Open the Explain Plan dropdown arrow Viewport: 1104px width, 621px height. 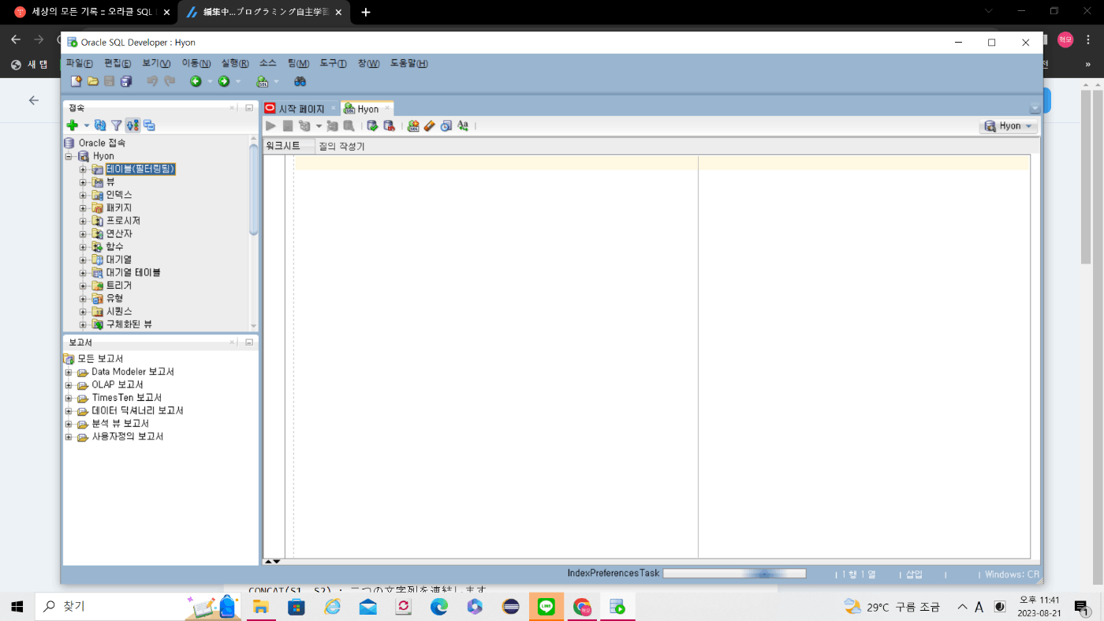(x=319, y=125)
